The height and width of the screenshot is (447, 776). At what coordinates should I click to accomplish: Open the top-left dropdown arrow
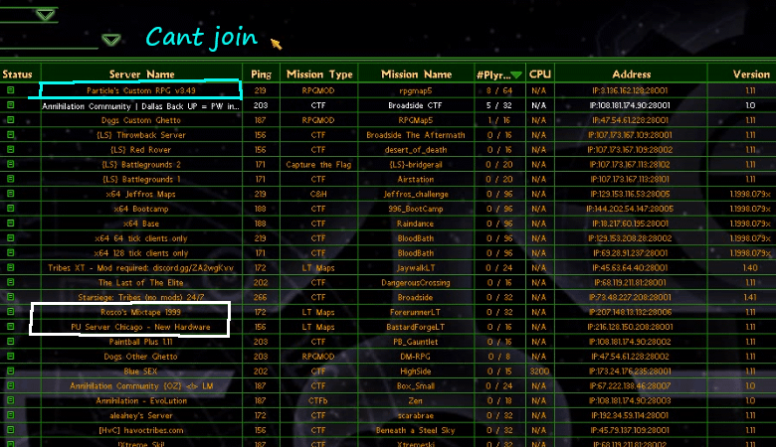tap(46, 15)
